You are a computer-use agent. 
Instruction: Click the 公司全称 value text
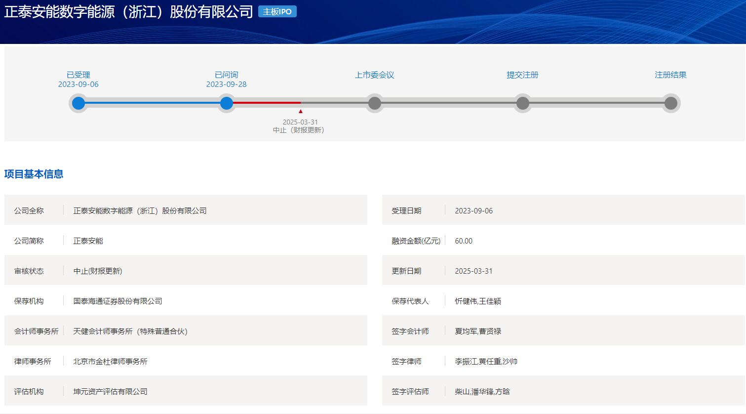[140, 211]
